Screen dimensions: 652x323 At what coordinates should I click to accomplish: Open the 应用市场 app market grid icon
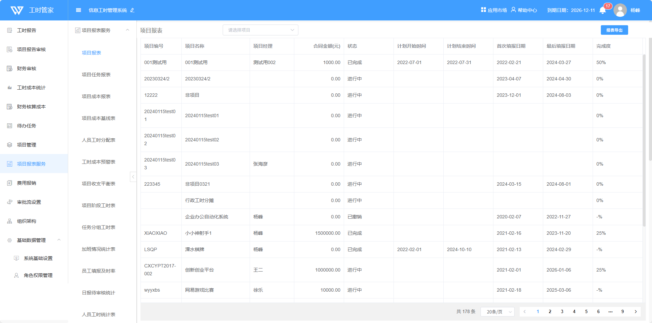[483, 10]
